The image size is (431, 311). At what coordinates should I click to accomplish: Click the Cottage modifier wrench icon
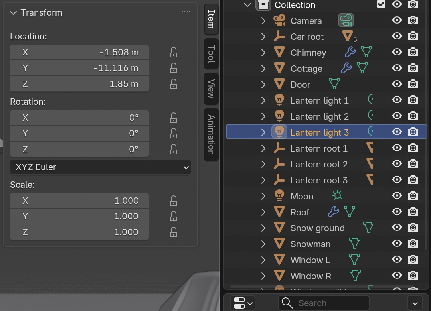(x=346, y=68)
